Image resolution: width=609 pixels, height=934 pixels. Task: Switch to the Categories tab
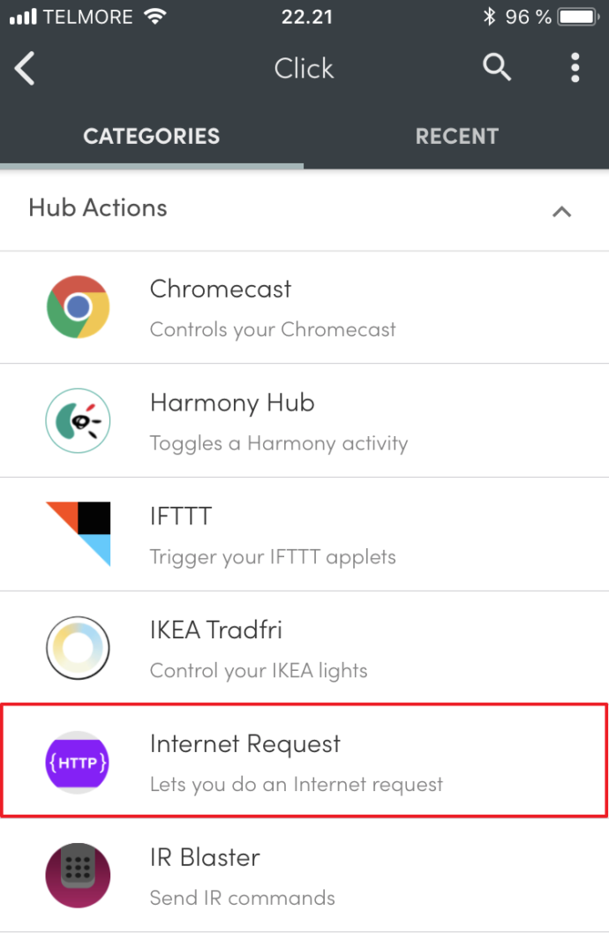point(151,136)
